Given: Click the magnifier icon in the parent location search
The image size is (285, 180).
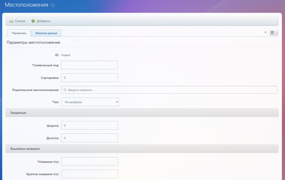Looking at the screenshot, I should [65, 90].
